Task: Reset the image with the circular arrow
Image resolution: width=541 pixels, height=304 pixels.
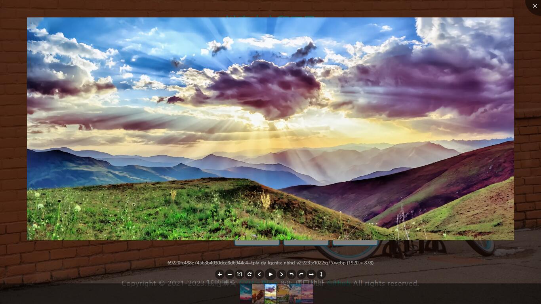Action: [x=250, y=274]
